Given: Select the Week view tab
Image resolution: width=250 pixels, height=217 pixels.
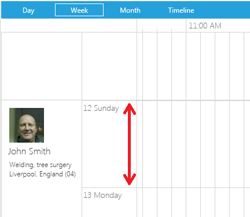Looking at the screenshot, I should 79,10.
